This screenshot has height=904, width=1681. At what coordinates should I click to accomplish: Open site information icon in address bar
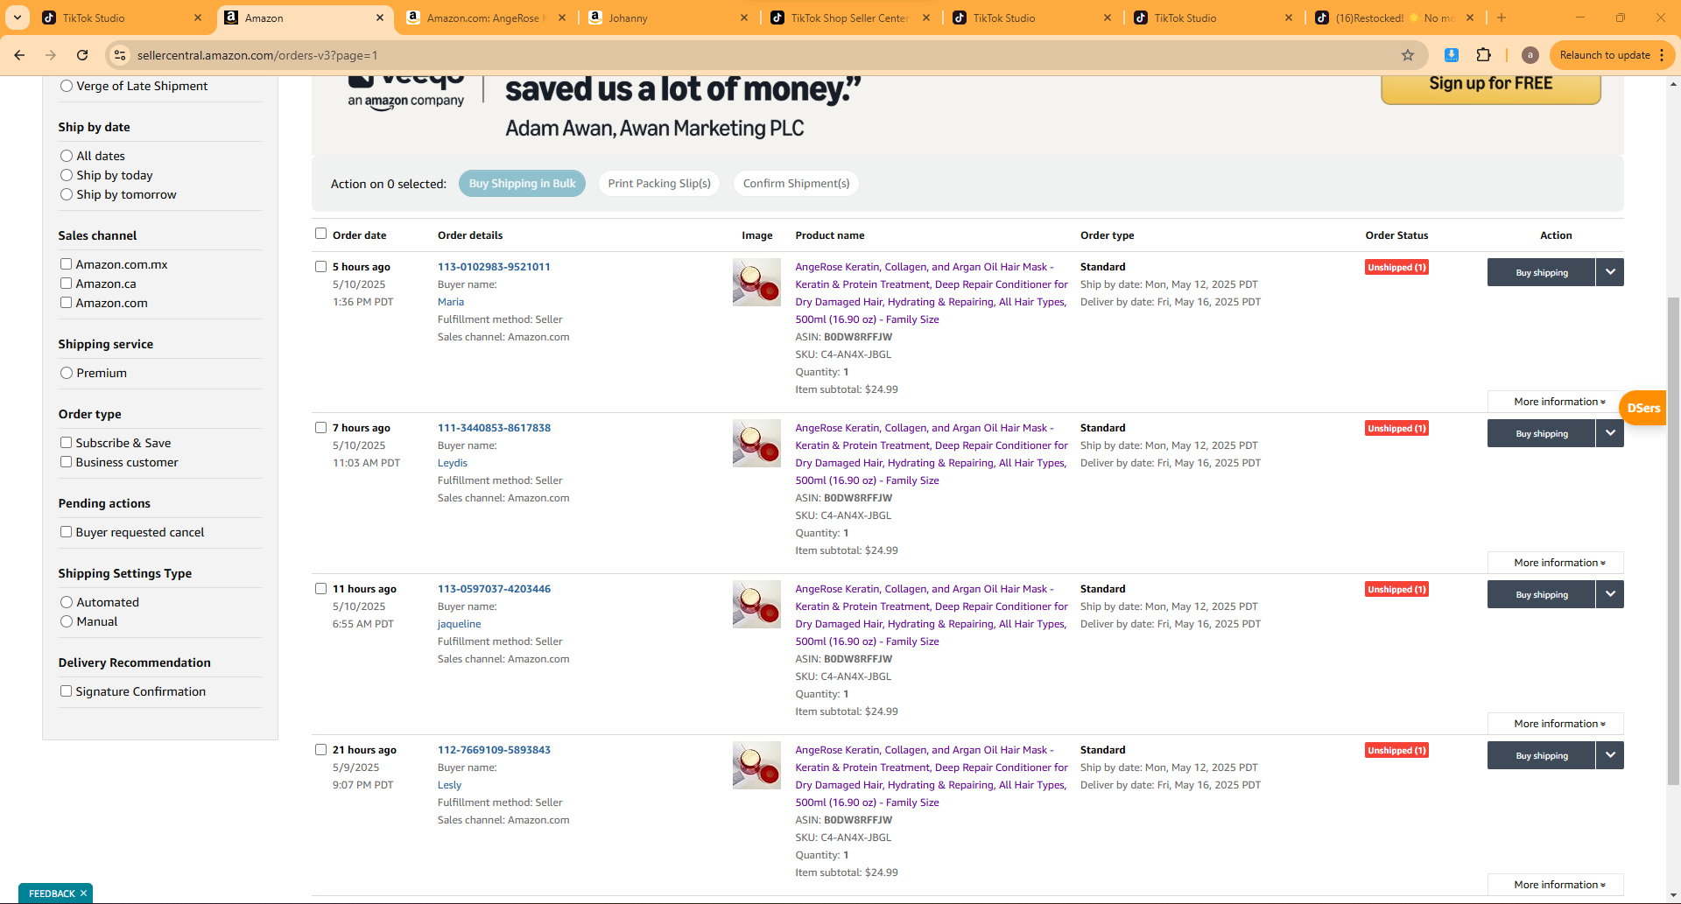pyautogui.click(x=120, y=55)
